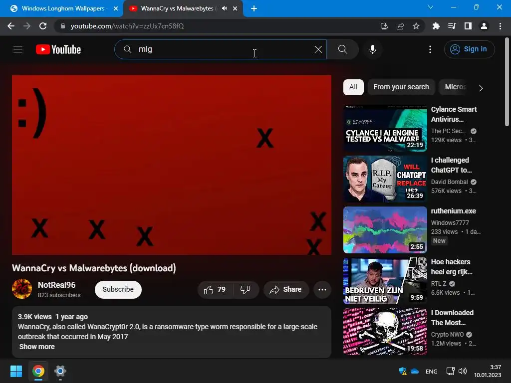Viewport: 511px width, 383px height.
Task: Open Chrome profile menu
Action: coord(484,26)
